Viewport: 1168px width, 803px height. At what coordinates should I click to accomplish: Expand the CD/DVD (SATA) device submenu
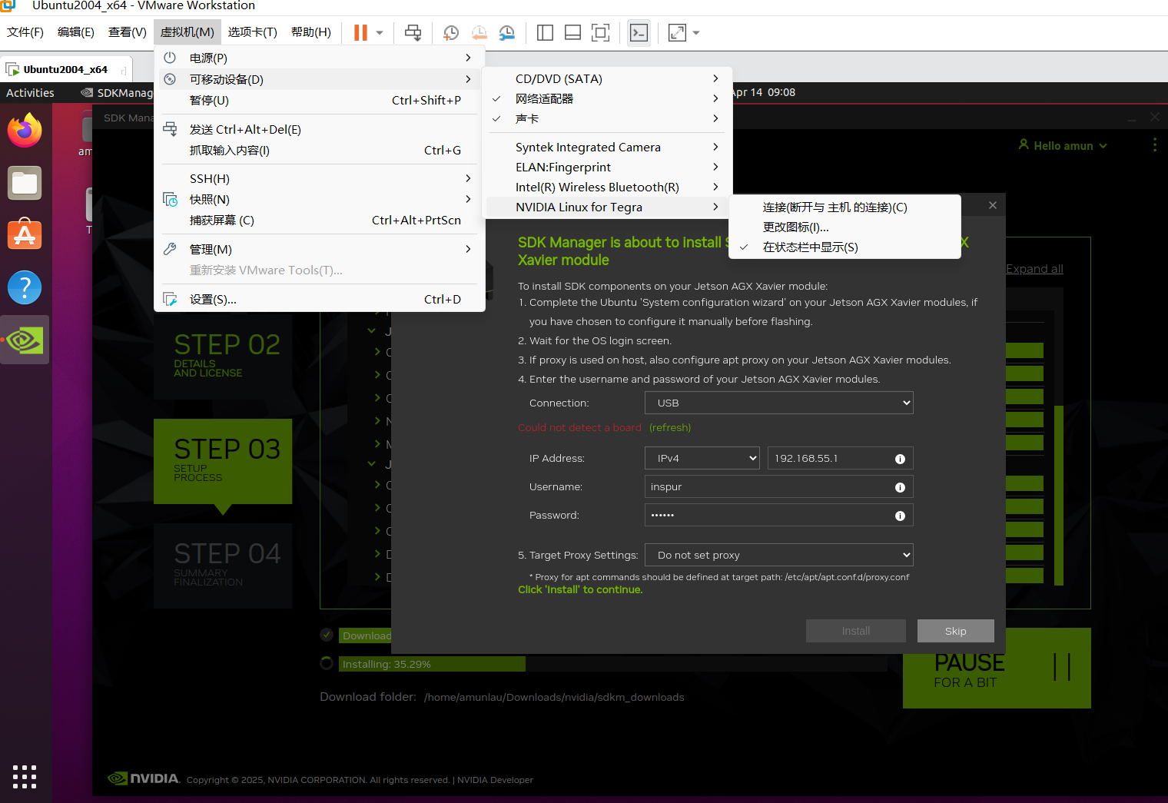(x=607, y=79)
